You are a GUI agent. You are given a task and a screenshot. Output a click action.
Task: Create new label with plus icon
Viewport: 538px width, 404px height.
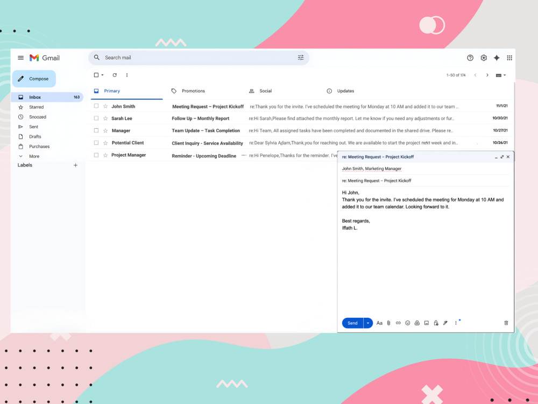tap(75, 165)
